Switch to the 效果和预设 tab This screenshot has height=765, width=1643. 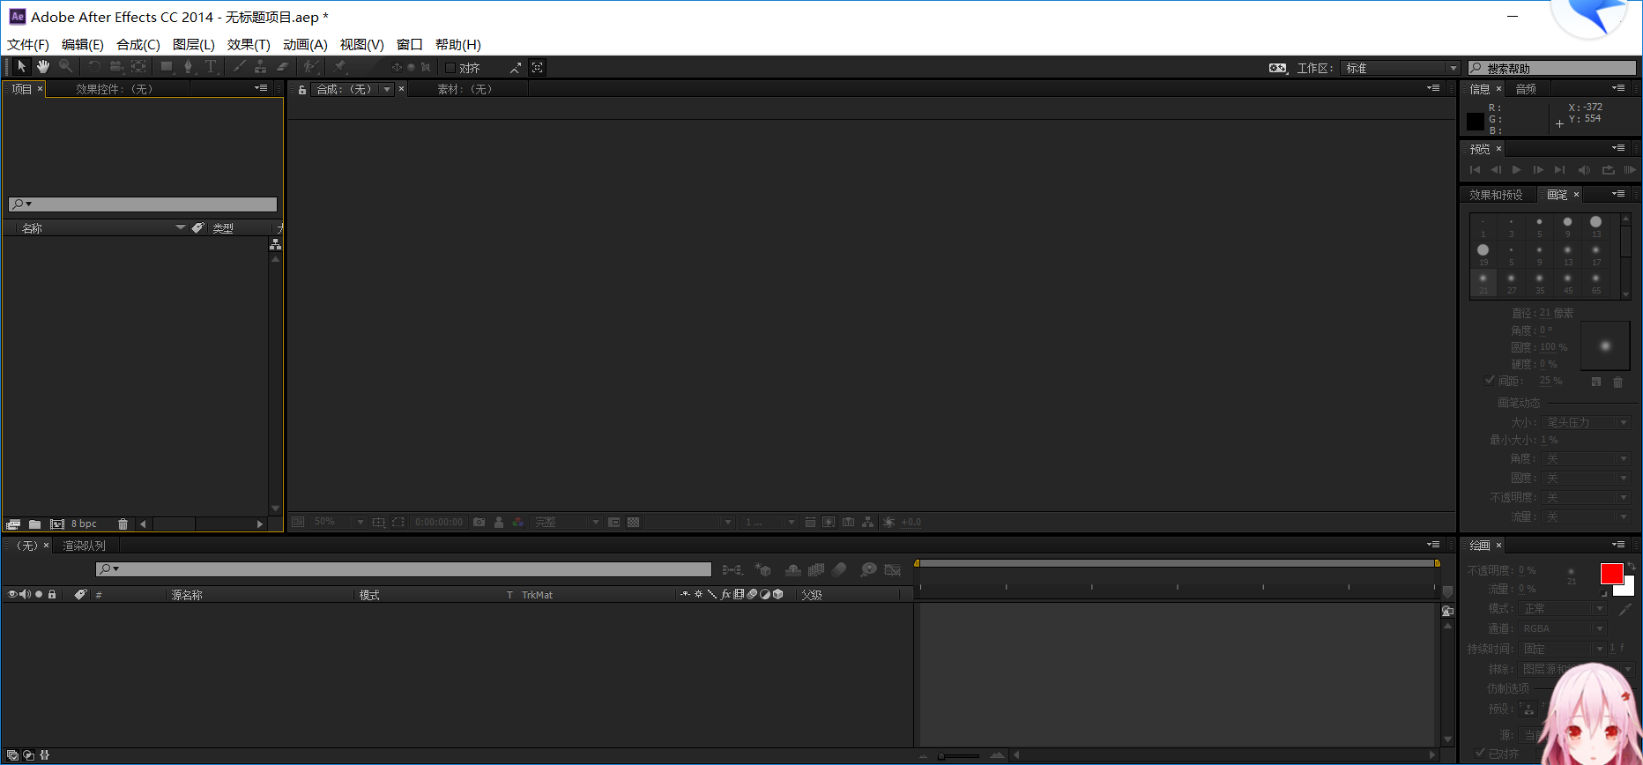click(x=1496, y=195)
